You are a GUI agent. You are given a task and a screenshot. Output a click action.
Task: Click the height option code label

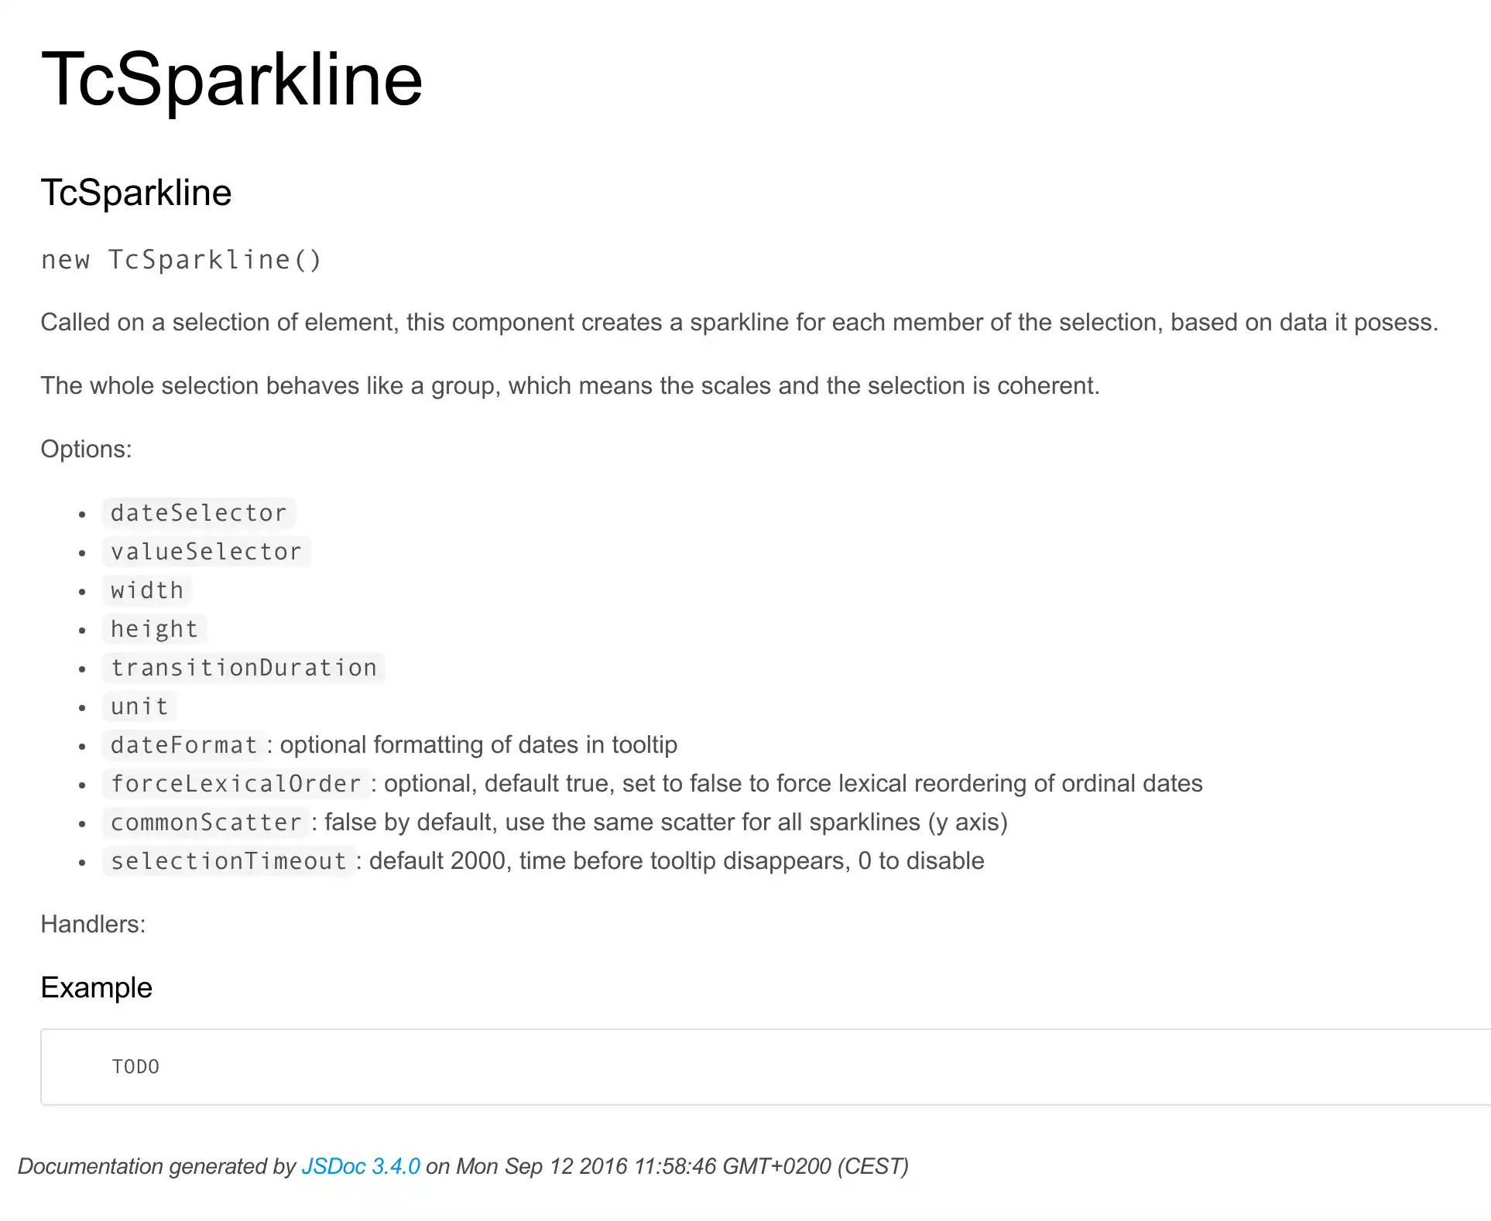coord(154,629)
